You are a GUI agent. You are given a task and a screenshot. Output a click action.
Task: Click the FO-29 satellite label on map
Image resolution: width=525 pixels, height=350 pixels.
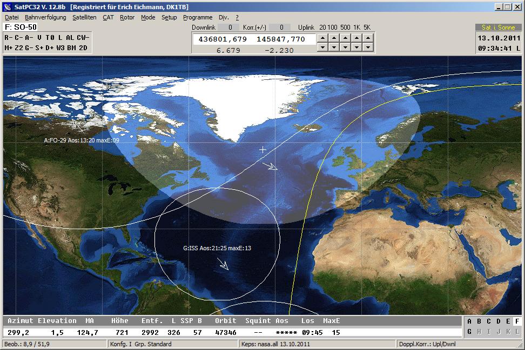coord(81,140)
